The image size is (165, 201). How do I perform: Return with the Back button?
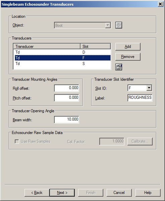click(37, 193)
